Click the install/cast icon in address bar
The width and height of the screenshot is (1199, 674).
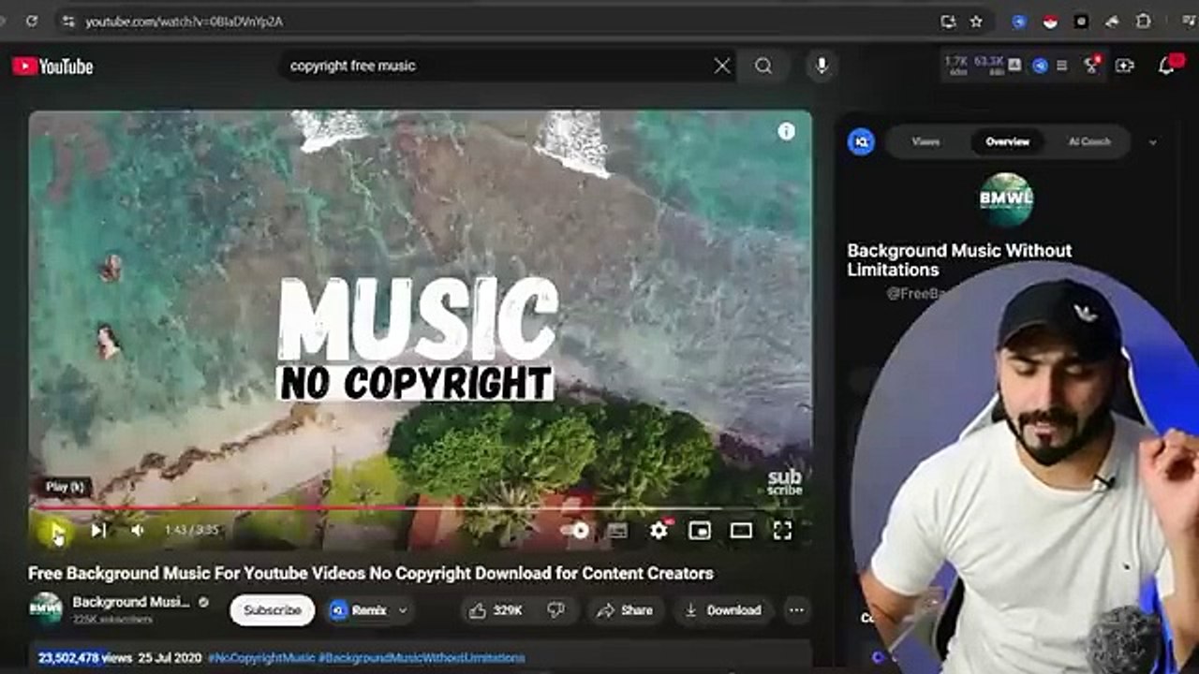pyautogui.click(x=948, y=21)
